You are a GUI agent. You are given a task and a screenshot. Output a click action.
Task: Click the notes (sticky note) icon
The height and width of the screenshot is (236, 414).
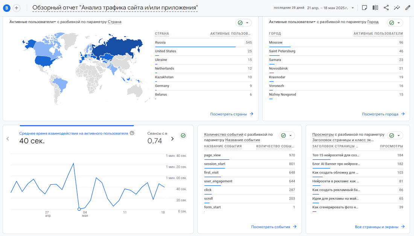pyautogui.click(x=364, y=8)
